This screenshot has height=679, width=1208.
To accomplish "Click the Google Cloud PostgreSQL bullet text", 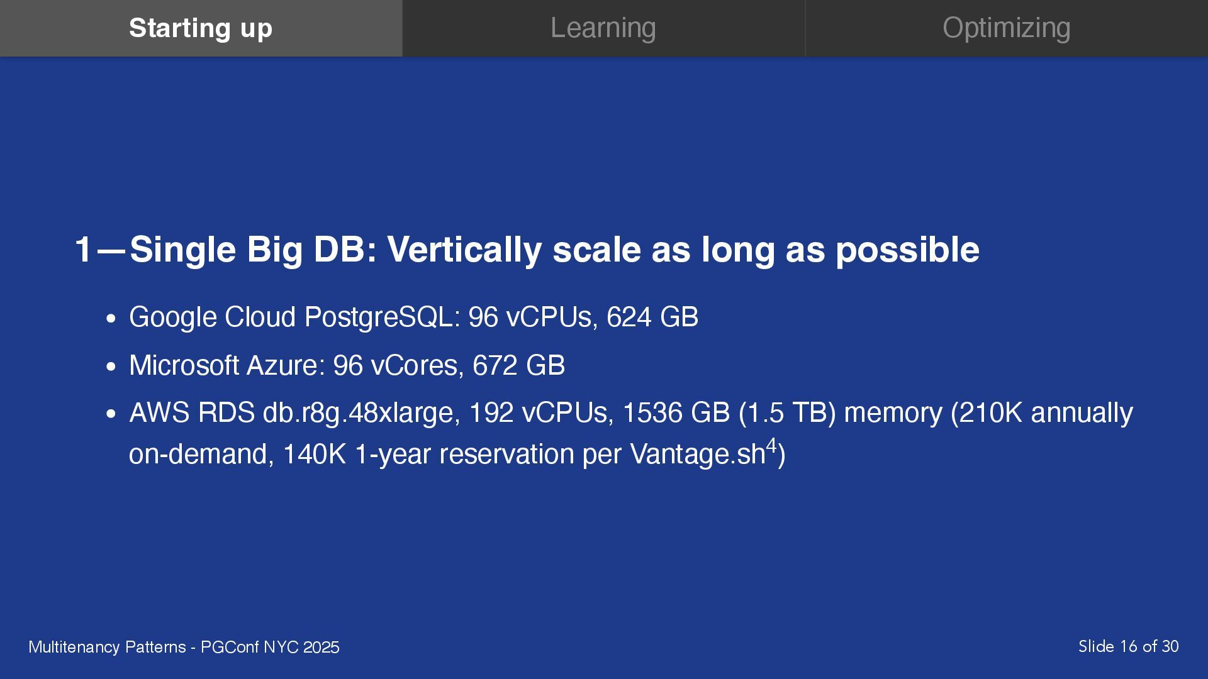I will tap(291, 317).
